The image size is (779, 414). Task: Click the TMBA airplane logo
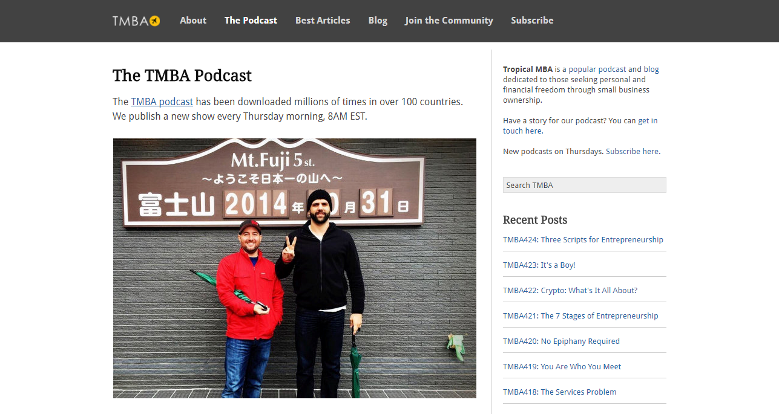coord(136,21)
